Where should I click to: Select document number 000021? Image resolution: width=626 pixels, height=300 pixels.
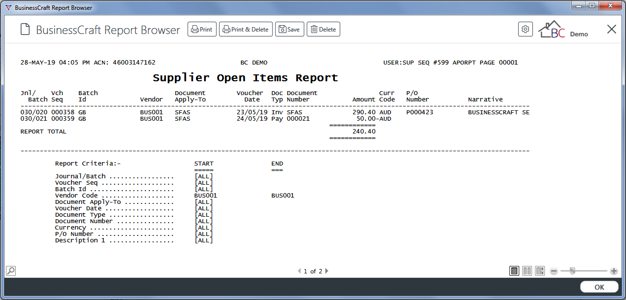pyautogui.click(x=298, y=119)
